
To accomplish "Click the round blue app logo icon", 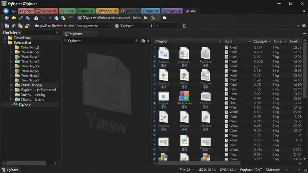I will point(6,11).
